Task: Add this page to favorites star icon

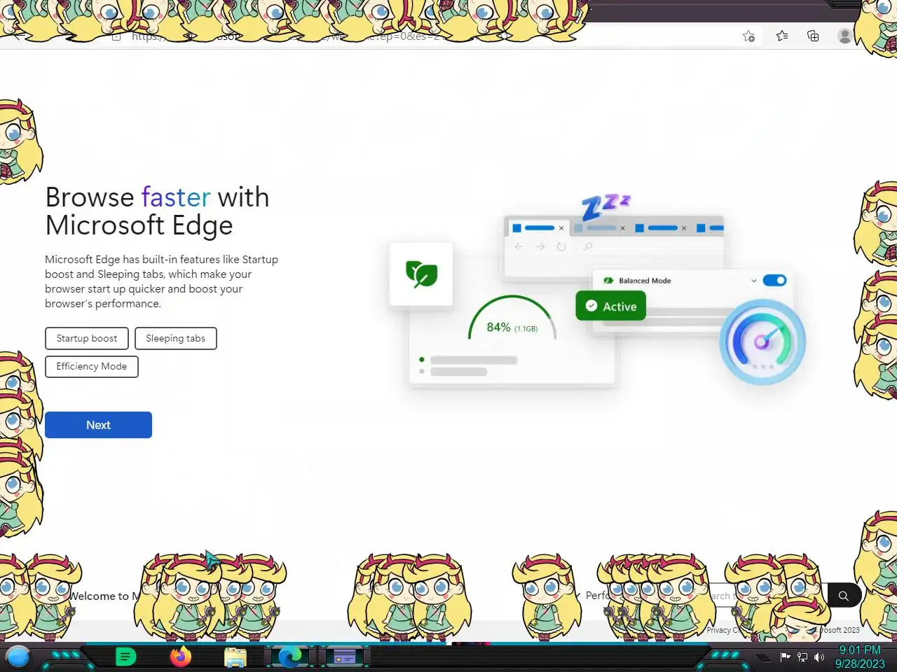Action: click(748, 36)
